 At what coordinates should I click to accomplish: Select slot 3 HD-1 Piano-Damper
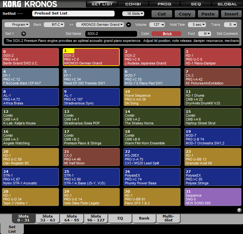click(213, 57)
